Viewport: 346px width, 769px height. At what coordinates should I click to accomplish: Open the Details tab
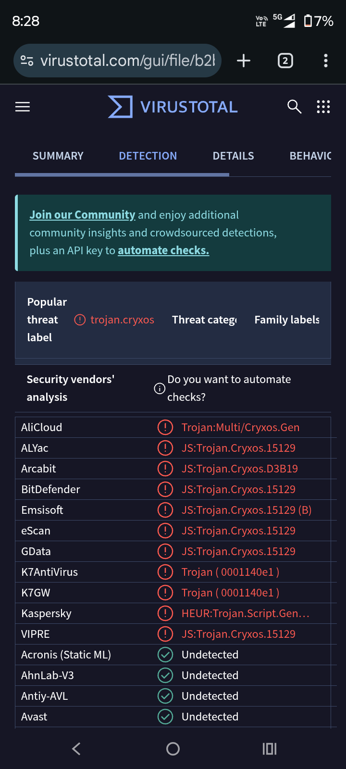tap(234, 156)
